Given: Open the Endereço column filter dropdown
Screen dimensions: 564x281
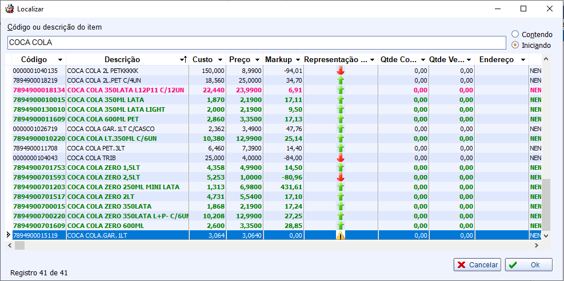Looking at the screenshot, I should pyautogui.click(x=522, y=60).
